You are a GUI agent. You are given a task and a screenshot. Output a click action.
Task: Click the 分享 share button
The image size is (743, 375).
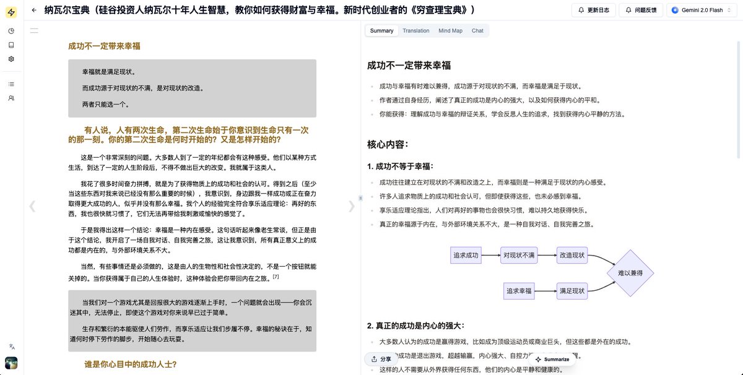[381, 359]
